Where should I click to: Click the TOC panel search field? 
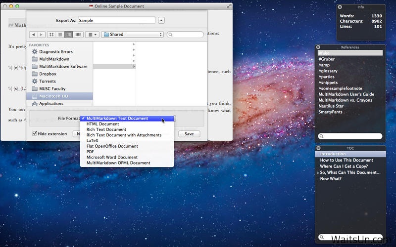tap(350, 237)
